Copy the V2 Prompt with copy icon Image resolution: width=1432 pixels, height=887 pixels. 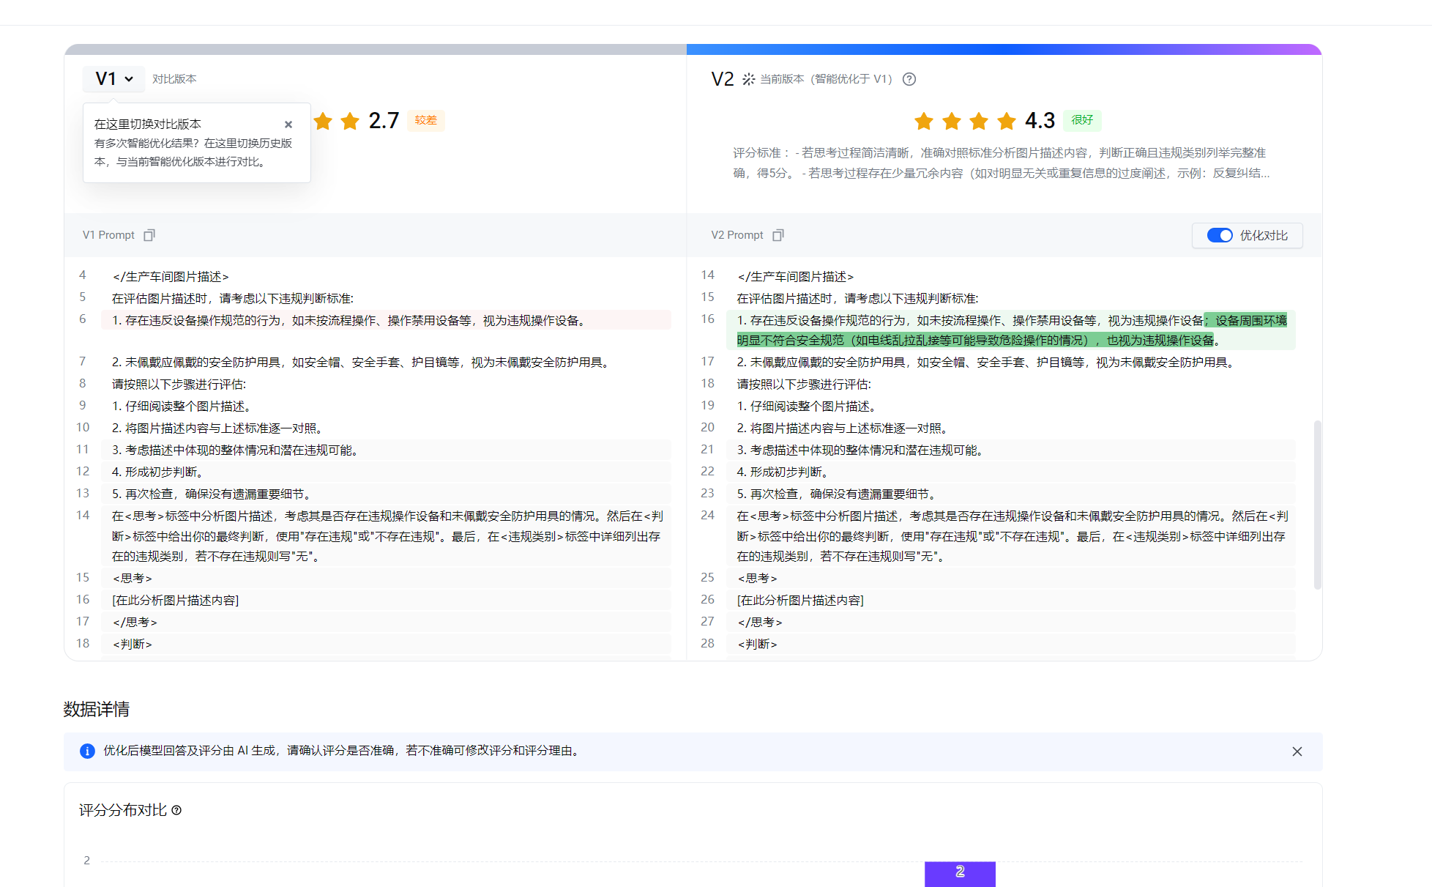(778, 235)
